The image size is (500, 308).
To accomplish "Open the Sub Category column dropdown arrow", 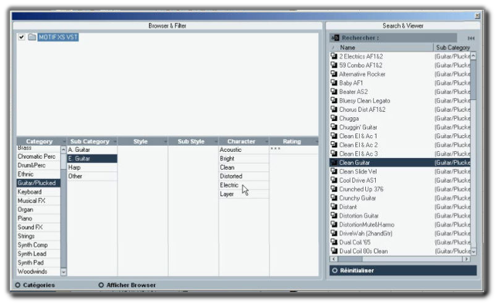I will 114,142.
